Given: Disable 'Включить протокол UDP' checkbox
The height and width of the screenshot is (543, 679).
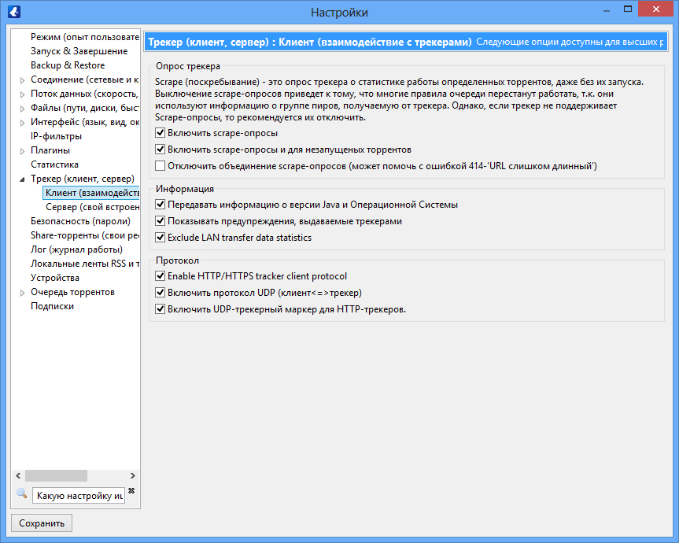Looking at the screenshot, I should tap(161, 292).
